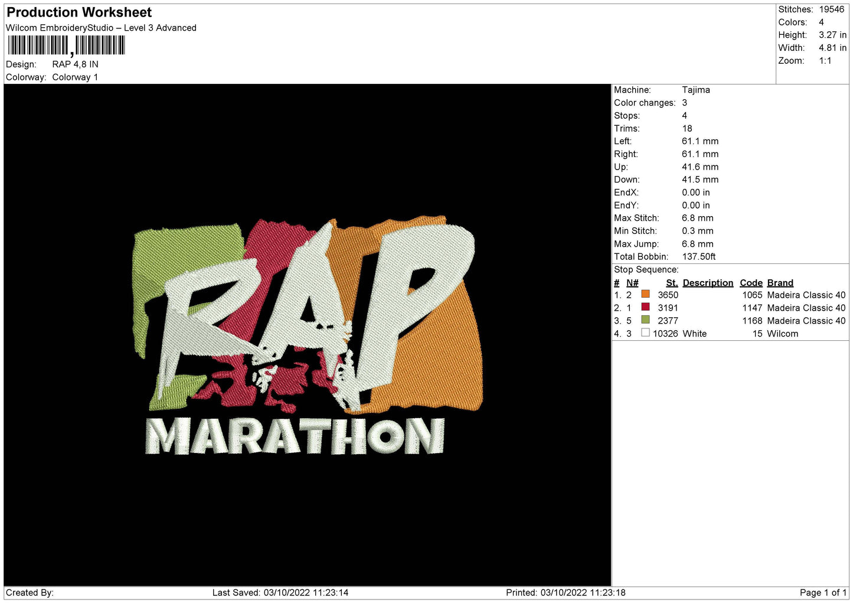
Task: Click the machine value 'Tajima'
Action: click(x=696, y=90)
